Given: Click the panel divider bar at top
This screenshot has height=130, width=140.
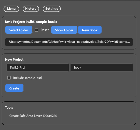Looking at the screenshot, I should tap(80, 1).
